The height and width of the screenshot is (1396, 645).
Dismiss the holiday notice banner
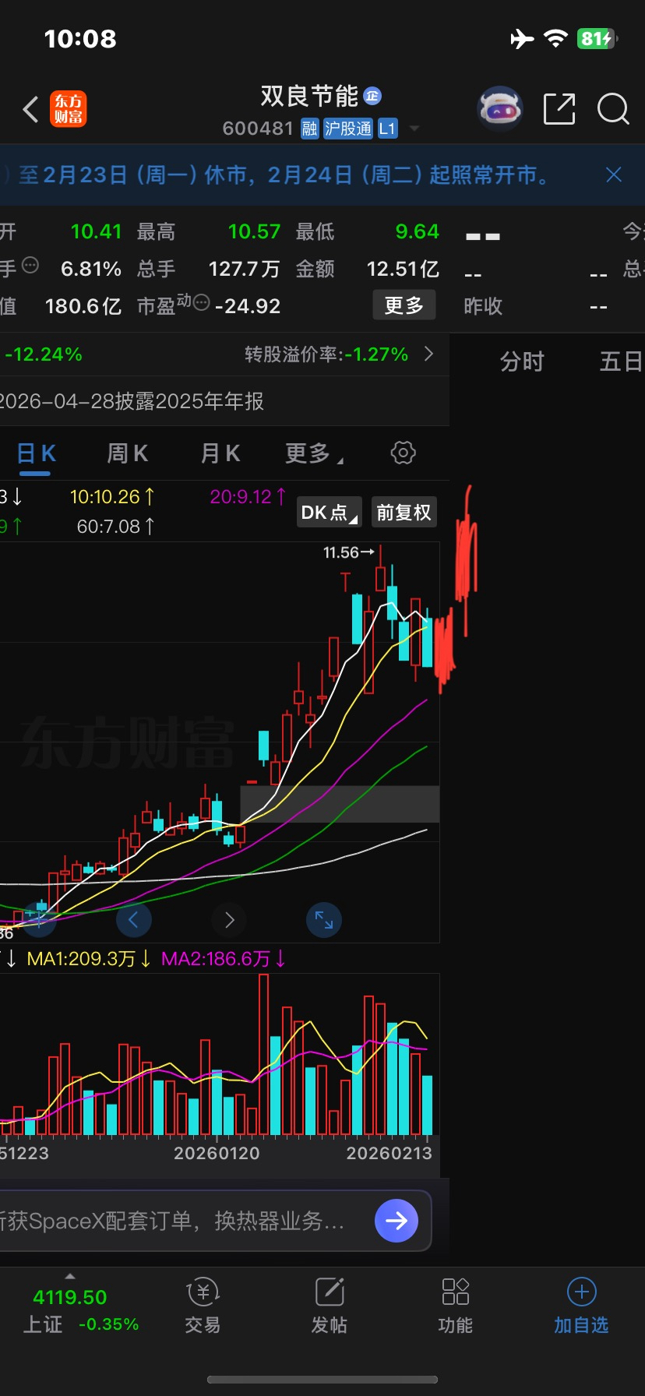(614, 174)
